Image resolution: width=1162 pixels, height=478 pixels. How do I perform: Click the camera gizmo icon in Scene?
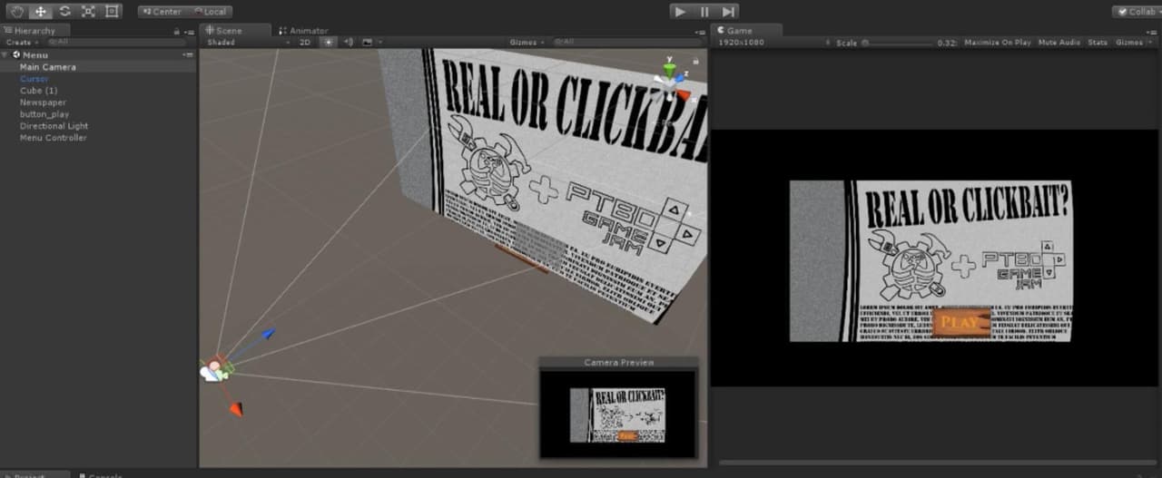coord(214,370)
